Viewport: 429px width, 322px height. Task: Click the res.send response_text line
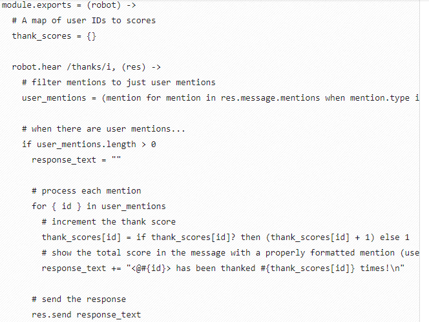84,314
